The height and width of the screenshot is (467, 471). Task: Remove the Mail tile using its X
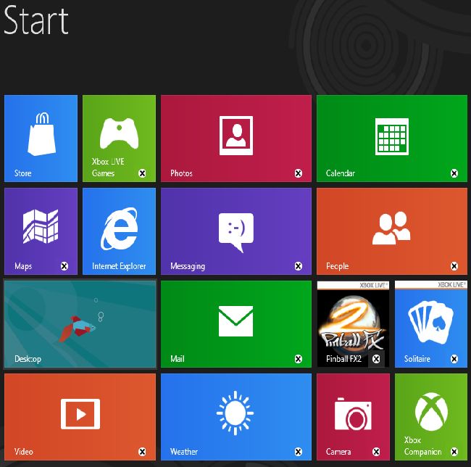(299, 359)
